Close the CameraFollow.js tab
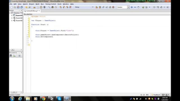This screenshot has width=180, height=101. [x=39, y=11]
